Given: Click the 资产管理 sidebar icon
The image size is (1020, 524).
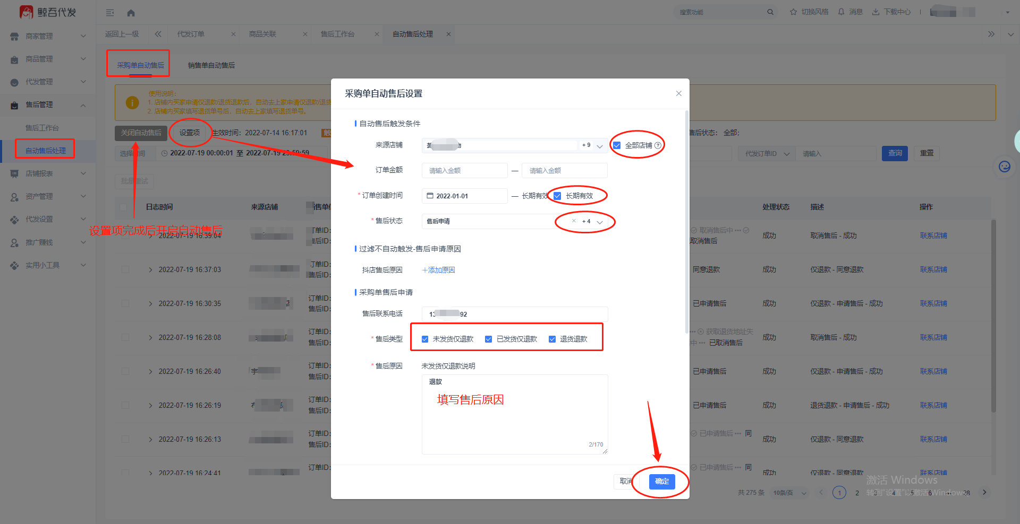Looking at the screenshot, I should (x=14, y=197).
